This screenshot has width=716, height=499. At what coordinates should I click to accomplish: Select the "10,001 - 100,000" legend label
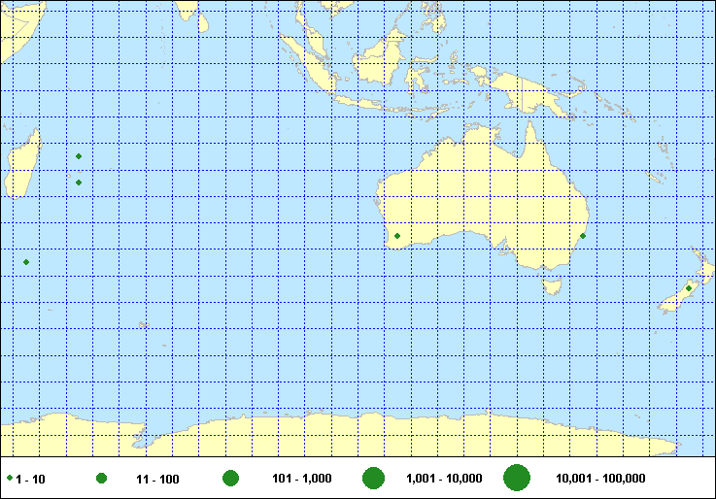(599, 479)
